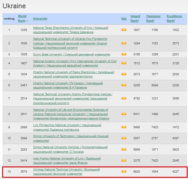
Task: Sort by Impact Rank column header
Action: click(135, 18)
